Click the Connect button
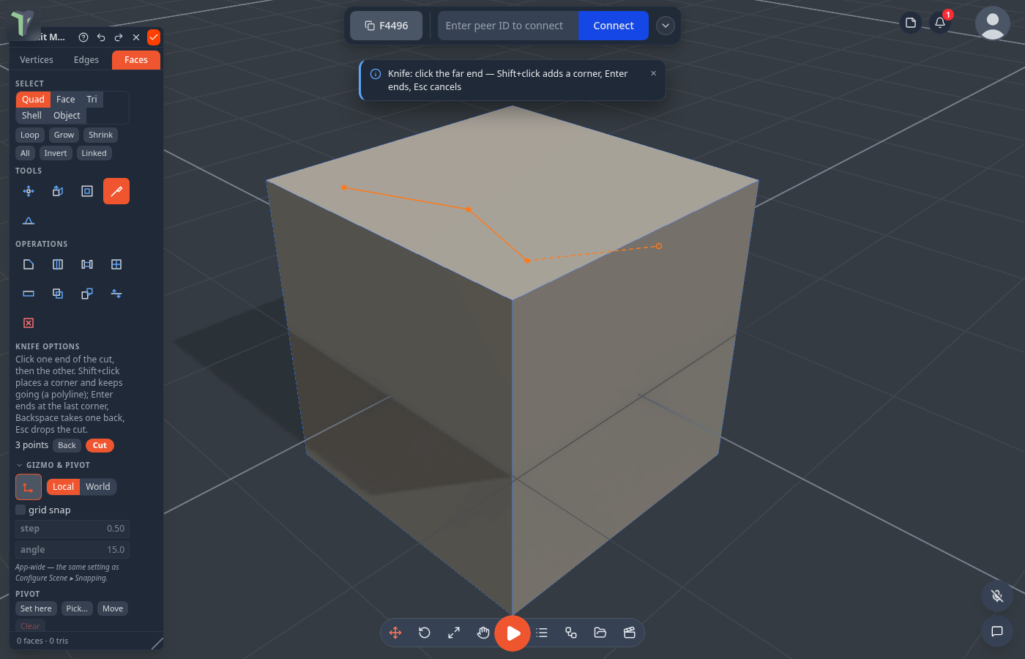The image size is (1025, 659). tap(614, 26)
